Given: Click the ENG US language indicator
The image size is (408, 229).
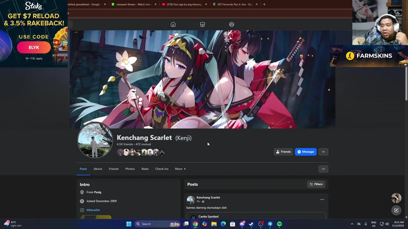Looking at the screenshot, I should click(x=374, y=224).
